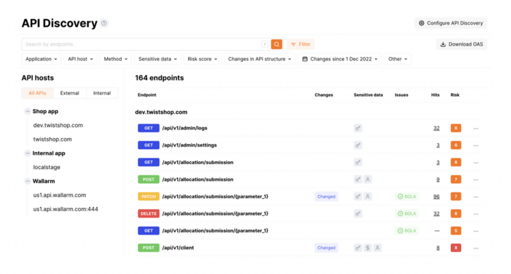
Task: Click the orange search magnifier button
Action: (x=276, y=44)
